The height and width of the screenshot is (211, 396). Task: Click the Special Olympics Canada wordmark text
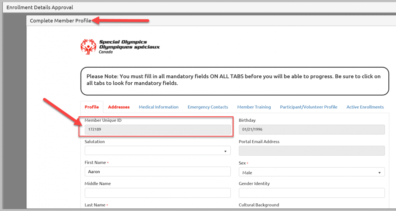click(x=129, y=47)
